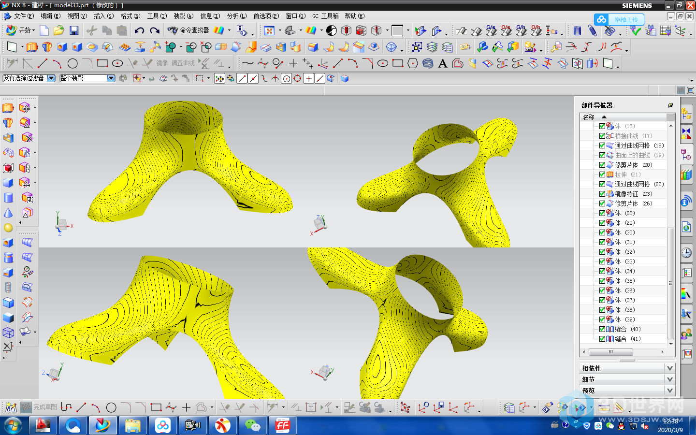Select the Circle tool in bottom sketch toolbar
696x435 pixels.
[111, 407]
